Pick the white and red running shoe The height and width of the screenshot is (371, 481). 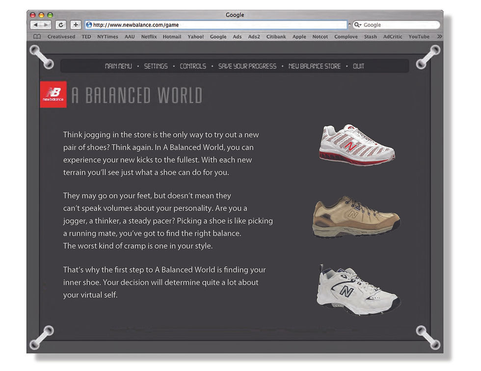tap(357, 145)
